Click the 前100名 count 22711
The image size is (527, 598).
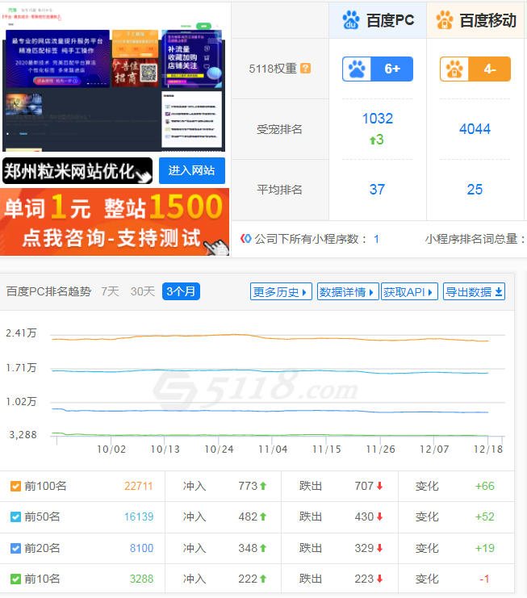139,487
